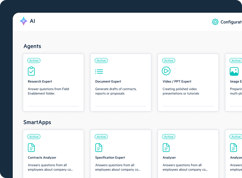Select the Video / PPT Expert title
The width and height of the screenshot is (242, 178).
pyautogui.click(x=177, y=81)
